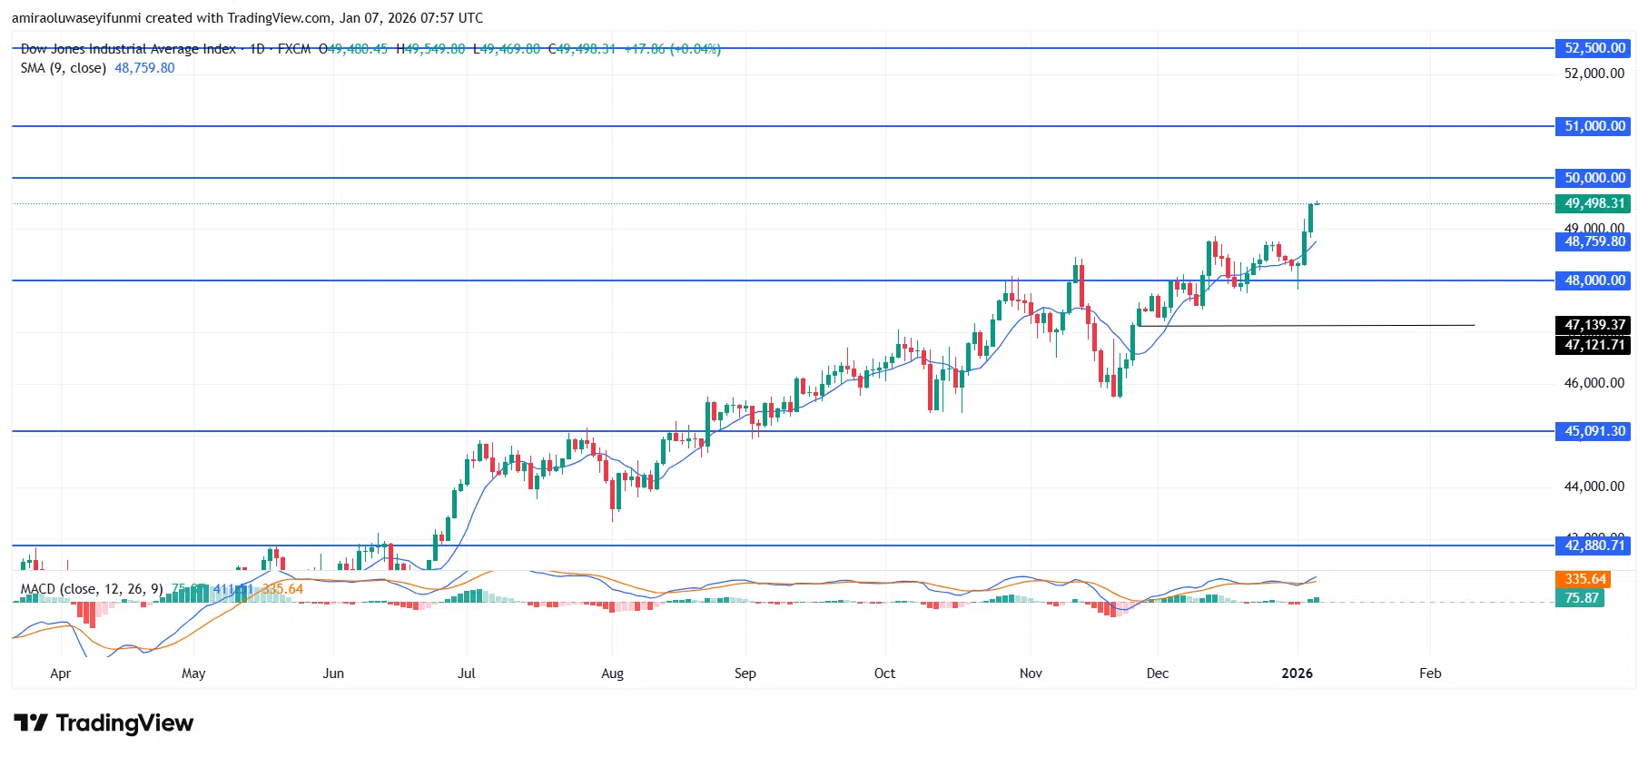The width and height of the screenshot is (1648, 757).
Task: Select the 50,000.00 resistance price label
Action: click(1594, 178)
